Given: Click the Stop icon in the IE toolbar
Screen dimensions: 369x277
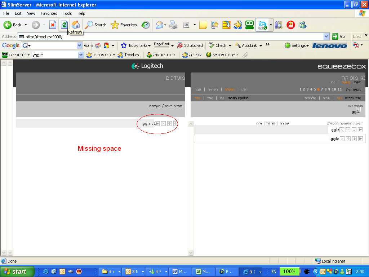Looking at the screenshot, I should coord(53,25).
